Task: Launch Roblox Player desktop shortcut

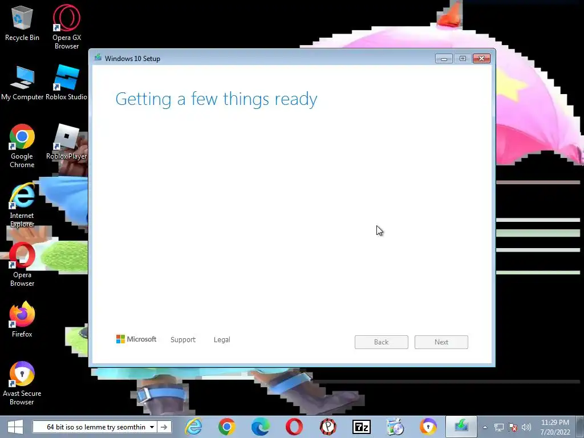Action: pos(66,142)
